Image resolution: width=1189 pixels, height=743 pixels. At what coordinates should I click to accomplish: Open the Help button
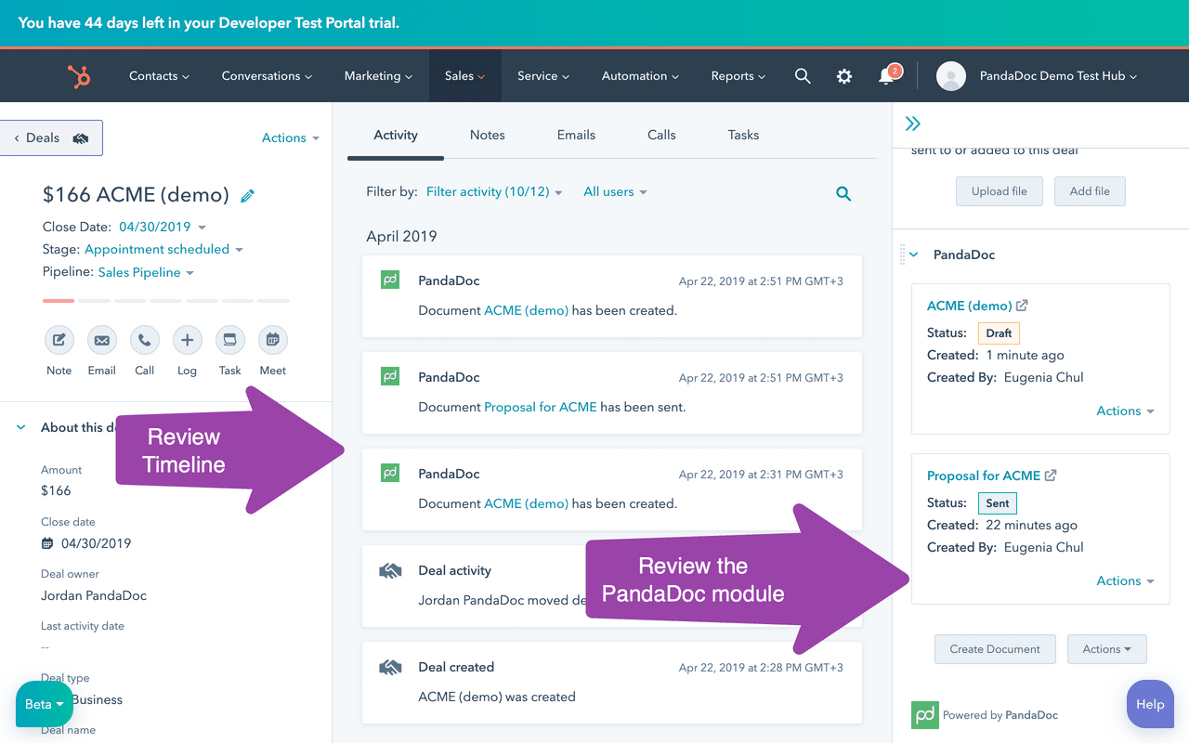click(1150, 704)
